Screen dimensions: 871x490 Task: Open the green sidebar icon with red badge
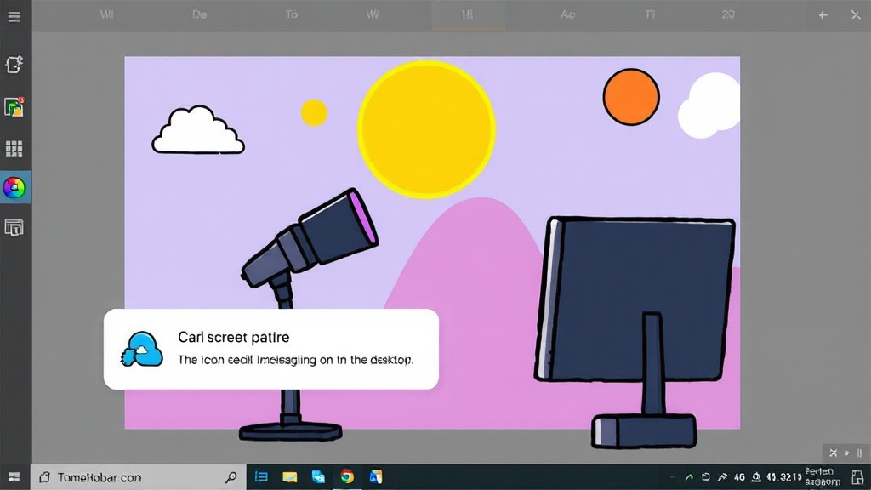point(14,106)
